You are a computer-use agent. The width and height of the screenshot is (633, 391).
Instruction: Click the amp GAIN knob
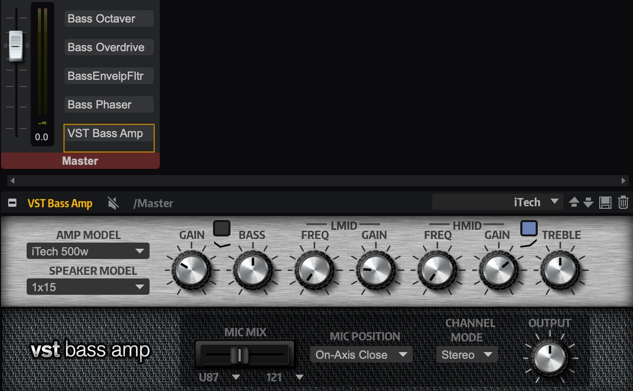tap(192, 270)
